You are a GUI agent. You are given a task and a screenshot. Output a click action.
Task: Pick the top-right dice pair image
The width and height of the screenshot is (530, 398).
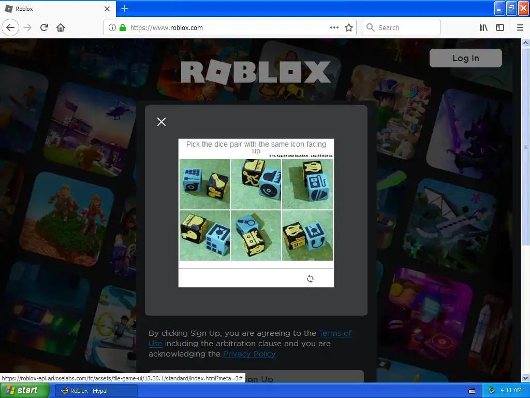[x=307, y=184]
